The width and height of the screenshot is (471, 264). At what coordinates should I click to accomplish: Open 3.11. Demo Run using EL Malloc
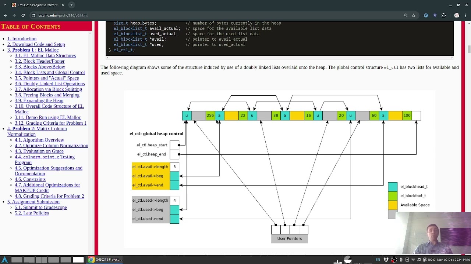48,117
